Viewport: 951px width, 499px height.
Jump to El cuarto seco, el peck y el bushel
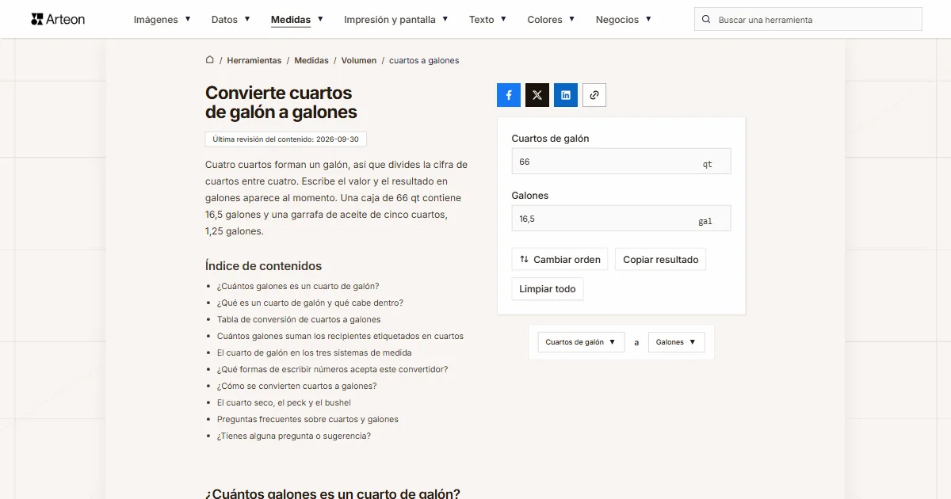(284, 403)
